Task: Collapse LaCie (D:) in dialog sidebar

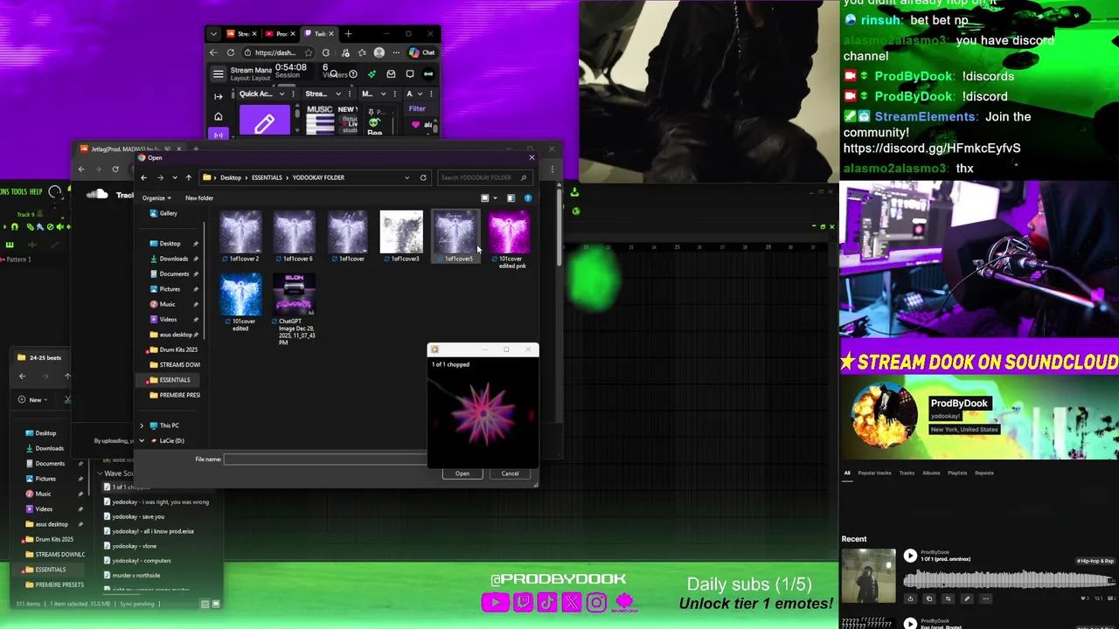Action: pos(142,441)
